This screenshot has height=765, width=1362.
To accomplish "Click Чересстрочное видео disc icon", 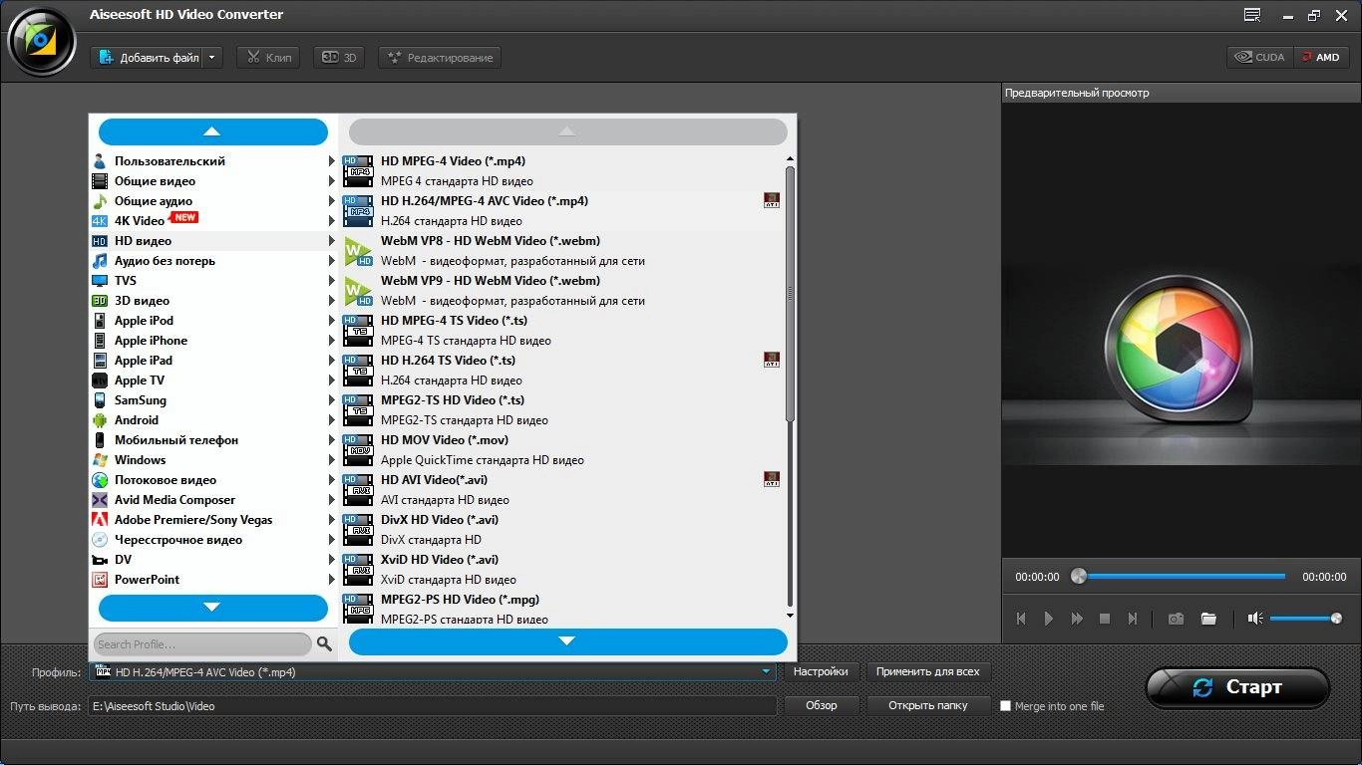I will (100, 540).
